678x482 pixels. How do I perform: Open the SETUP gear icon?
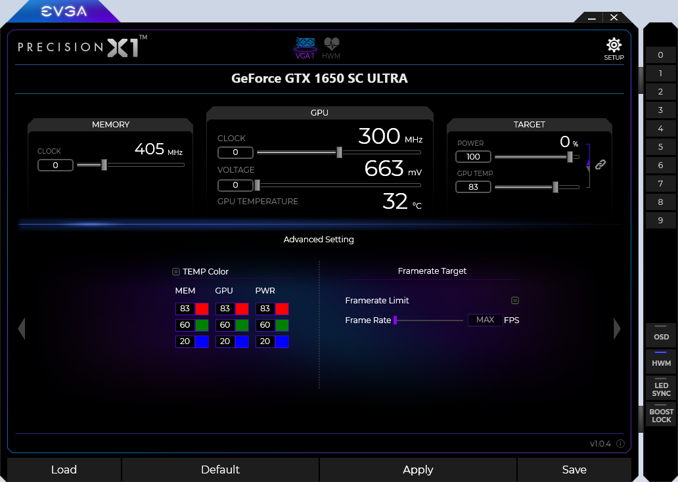point(614,49)
